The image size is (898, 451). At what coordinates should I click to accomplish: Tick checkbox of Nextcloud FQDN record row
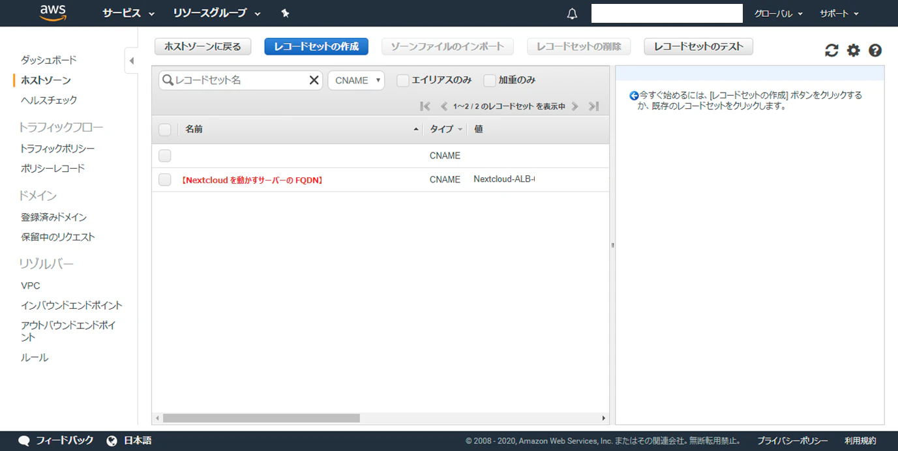tap(165, 180)
